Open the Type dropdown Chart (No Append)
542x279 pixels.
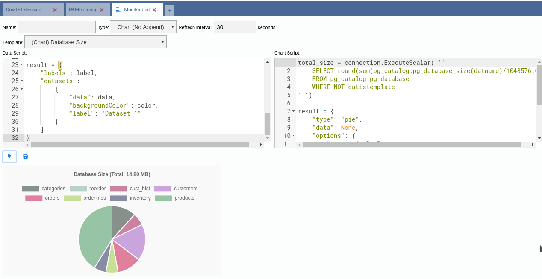click(x=143, y=27)
